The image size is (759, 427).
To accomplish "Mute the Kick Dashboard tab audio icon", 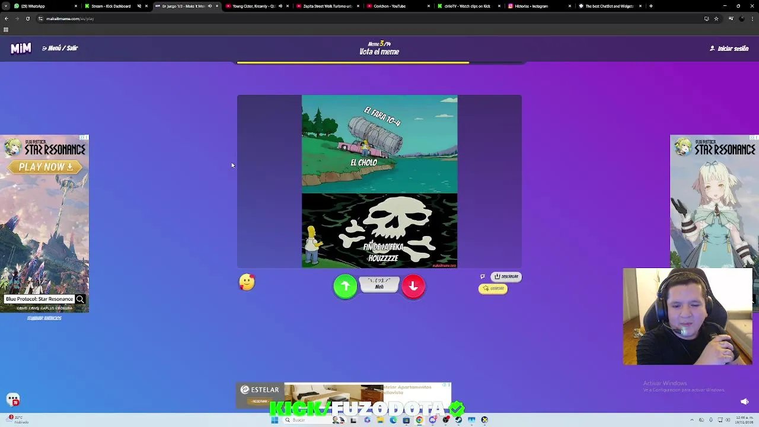I will (139, 6).
